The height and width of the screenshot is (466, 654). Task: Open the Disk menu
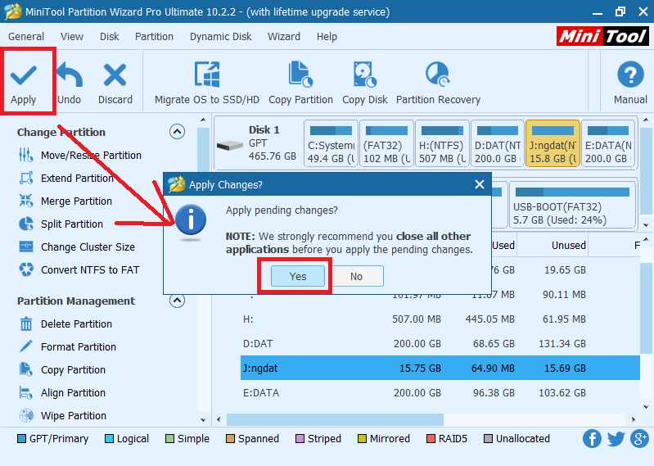tap(110, 37)
